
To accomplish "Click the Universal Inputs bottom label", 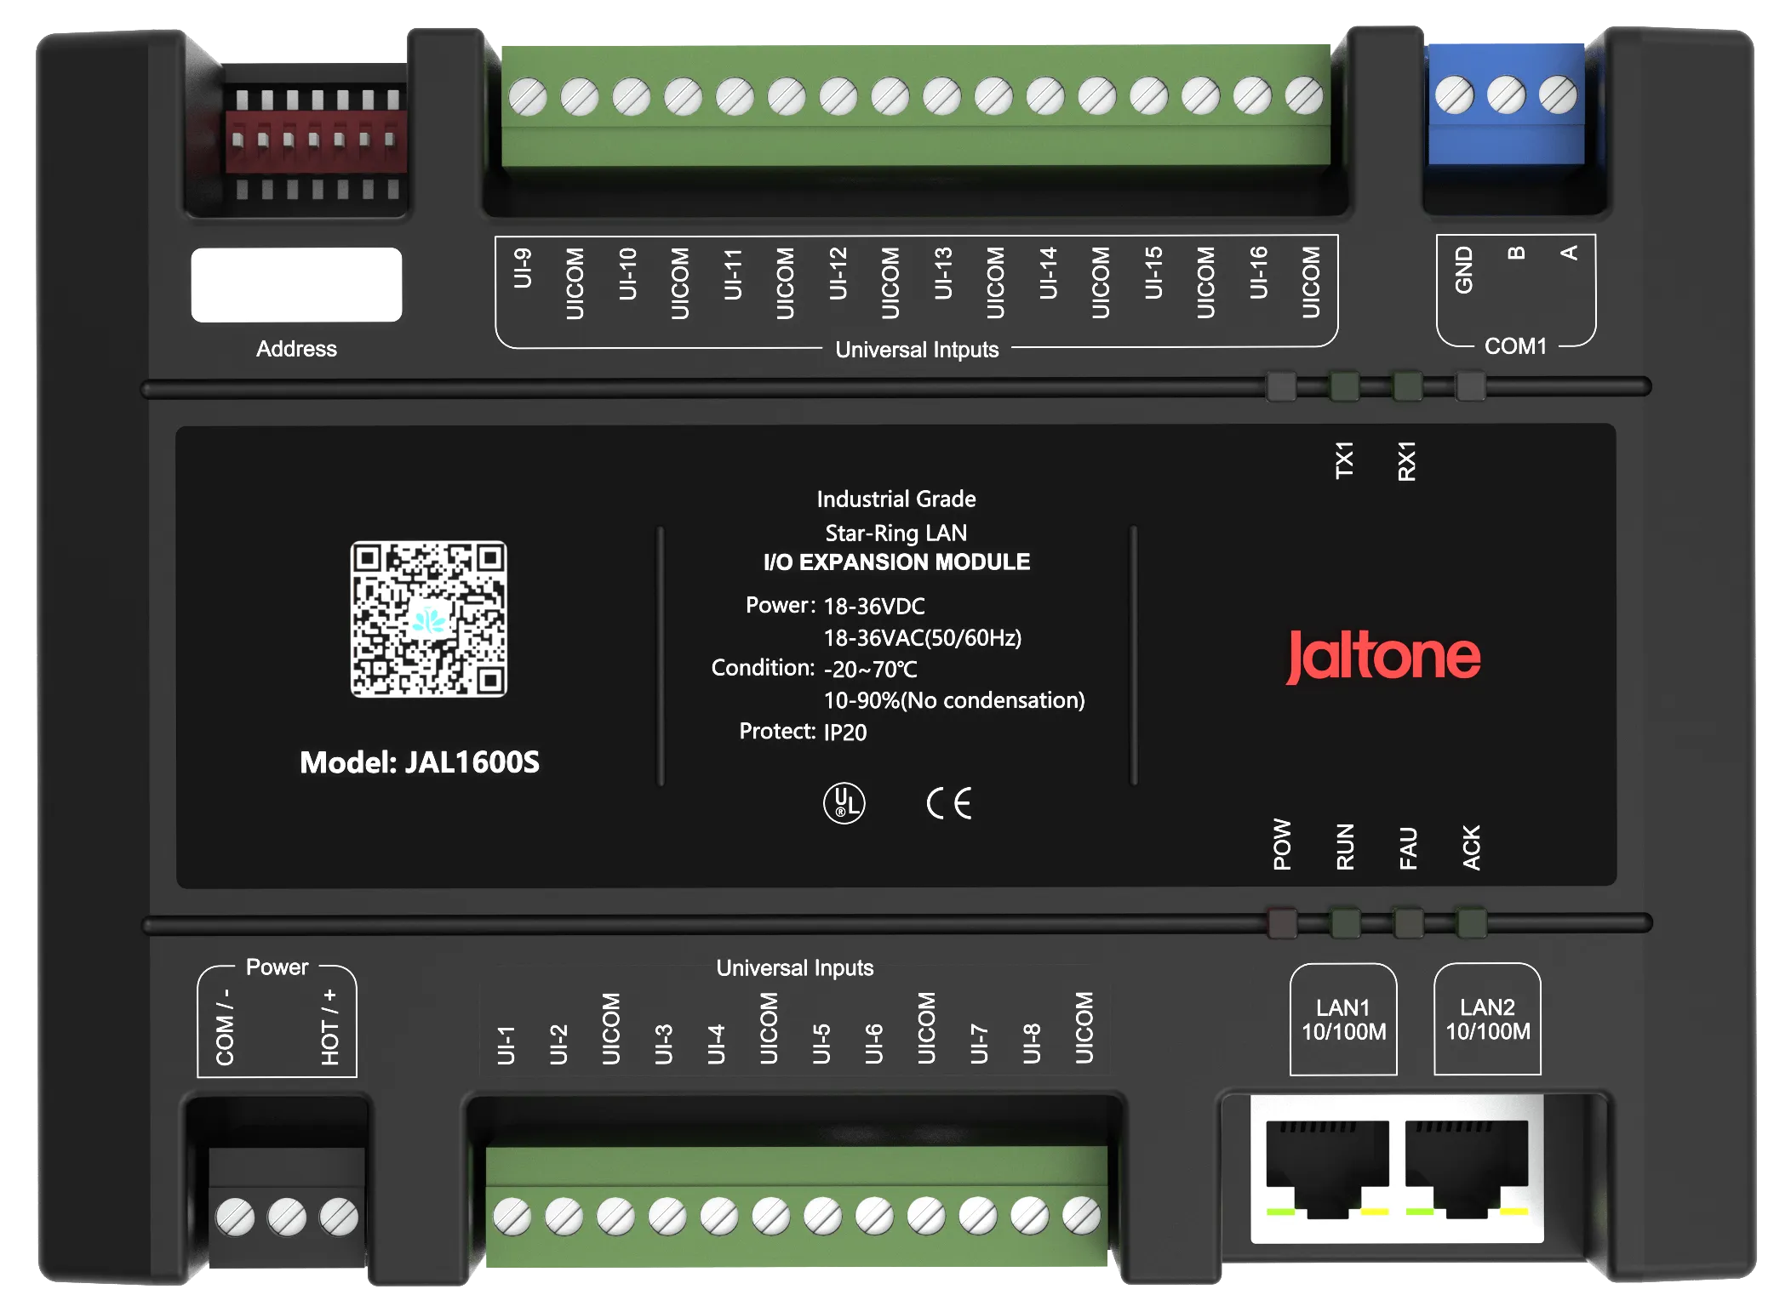I will 795,968.
